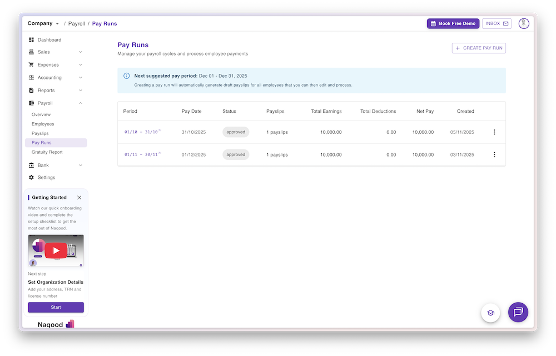The image size is (556, 356).
Task: Open row actions for 01/11 – 30/11 pay run
Action: [494, 154]
